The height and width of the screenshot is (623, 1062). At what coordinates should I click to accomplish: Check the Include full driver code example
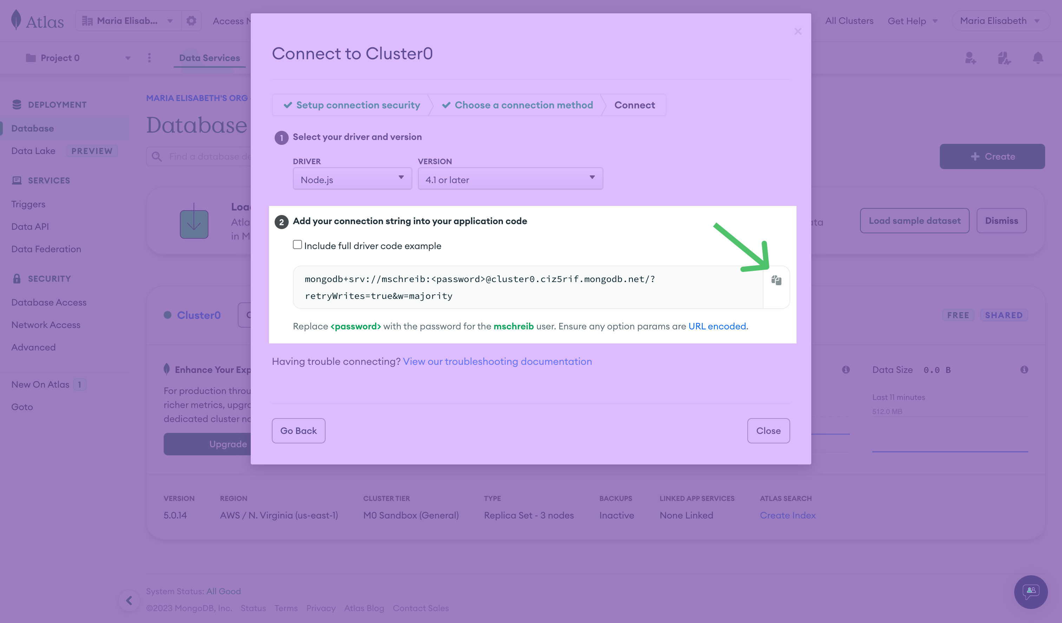click(x=297, y=245)
